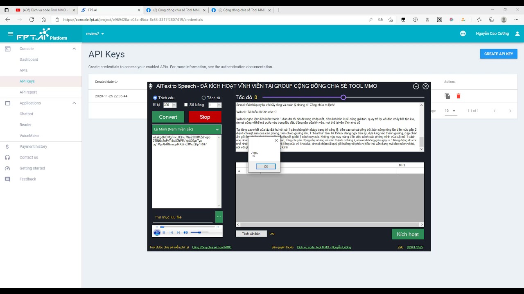This screenshot has width=524, height=294.
Task: Close the AIText to Speech window
Action: (425, 86)
